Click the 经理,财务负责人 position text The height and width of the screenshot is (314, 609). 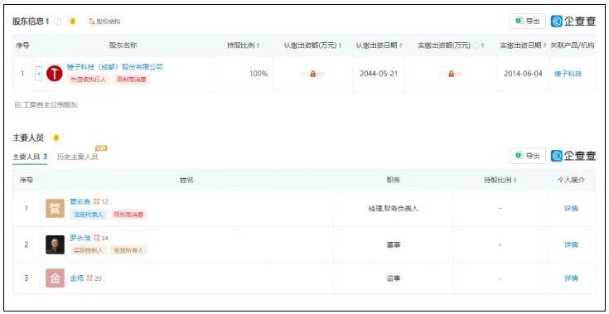point(394,209)
